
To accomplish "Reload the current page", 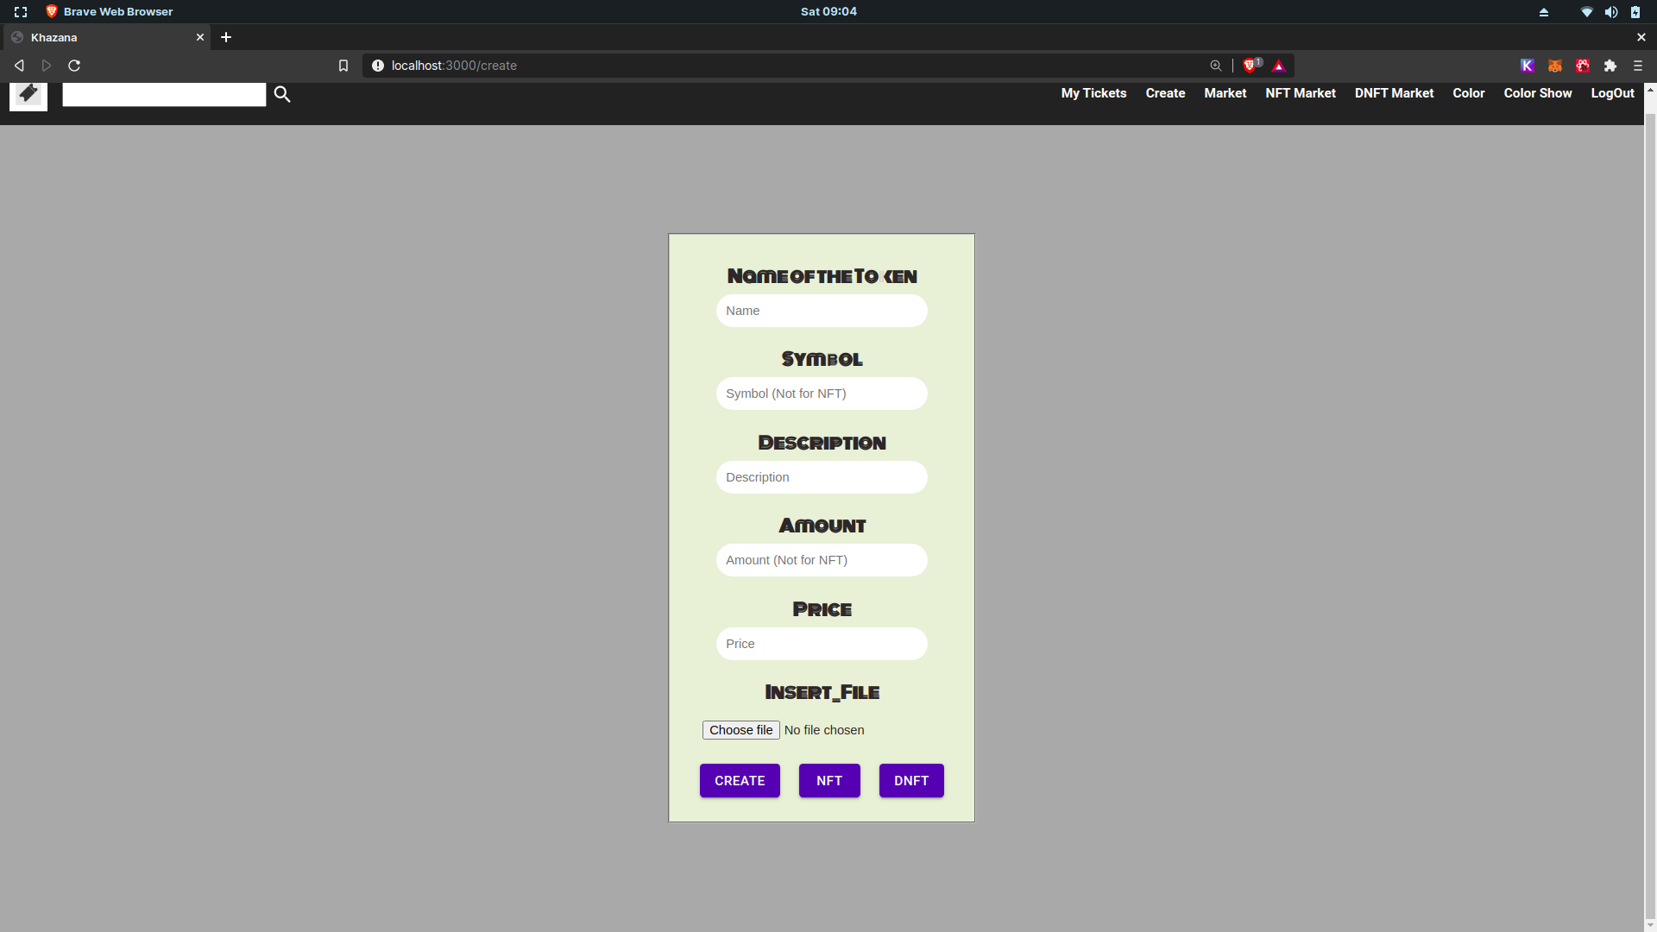I will (x=74, y=66).
